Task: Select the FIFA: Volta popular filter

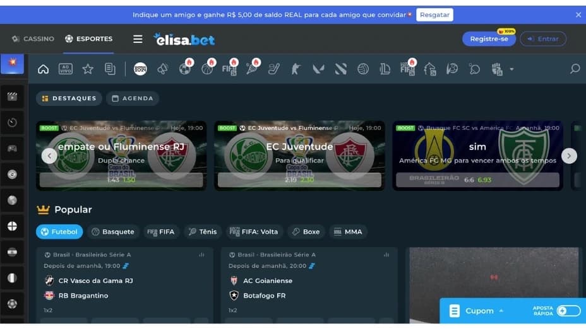Action: [x=254, y=232]
